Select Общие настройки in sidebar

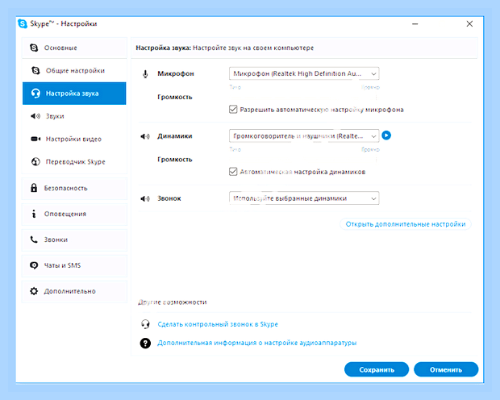click(x=74, y=70)
